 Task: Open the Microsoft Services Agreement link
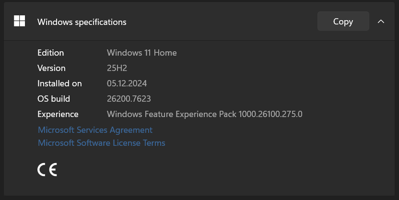pos(95,130)
